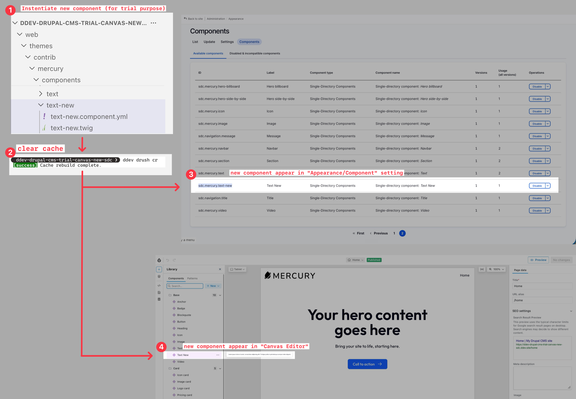576x399 pixels.
Task: Click the undo arrow in Canvas toolbar
Action: [167, 260]
